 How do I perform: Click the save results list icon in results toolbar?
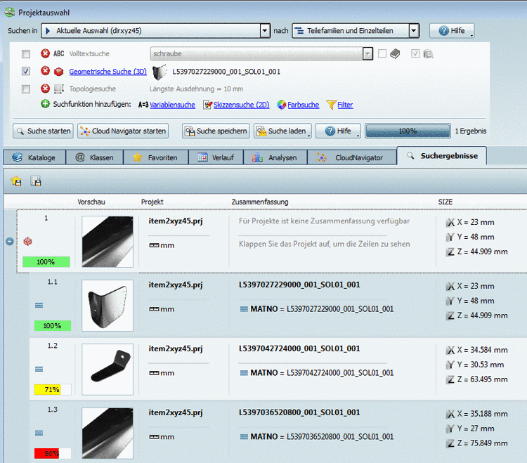36,181
